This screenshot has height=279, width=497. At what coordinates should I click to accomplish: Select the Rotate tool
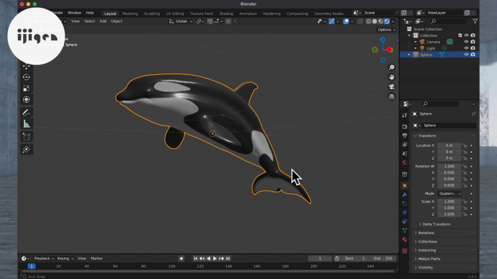(26, 77)
